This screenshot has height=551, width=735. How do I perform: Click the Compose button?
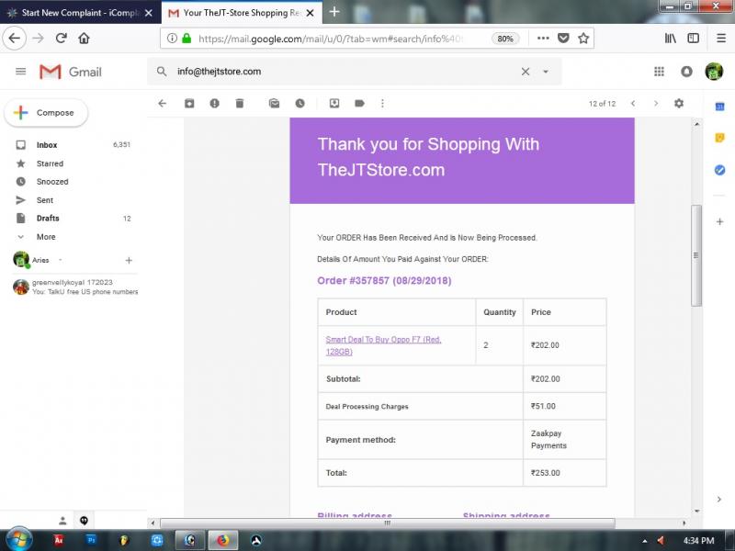tap(46, 112)
